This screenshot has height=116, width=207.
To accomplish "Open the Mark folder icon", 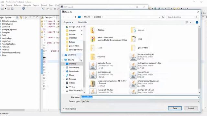I will [x=93, y=48].
